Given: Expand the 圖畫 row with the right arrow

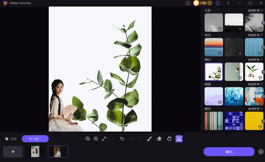Looking at the screenshot, I should 263,96.
